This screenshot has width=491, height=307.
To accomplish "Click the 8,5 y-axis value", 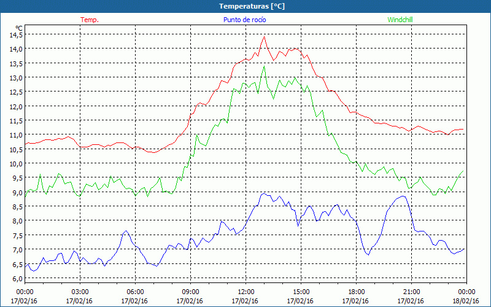I will point(17,207).
